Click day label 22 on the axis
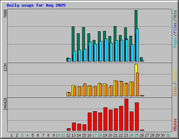 [x=121, y=135]
